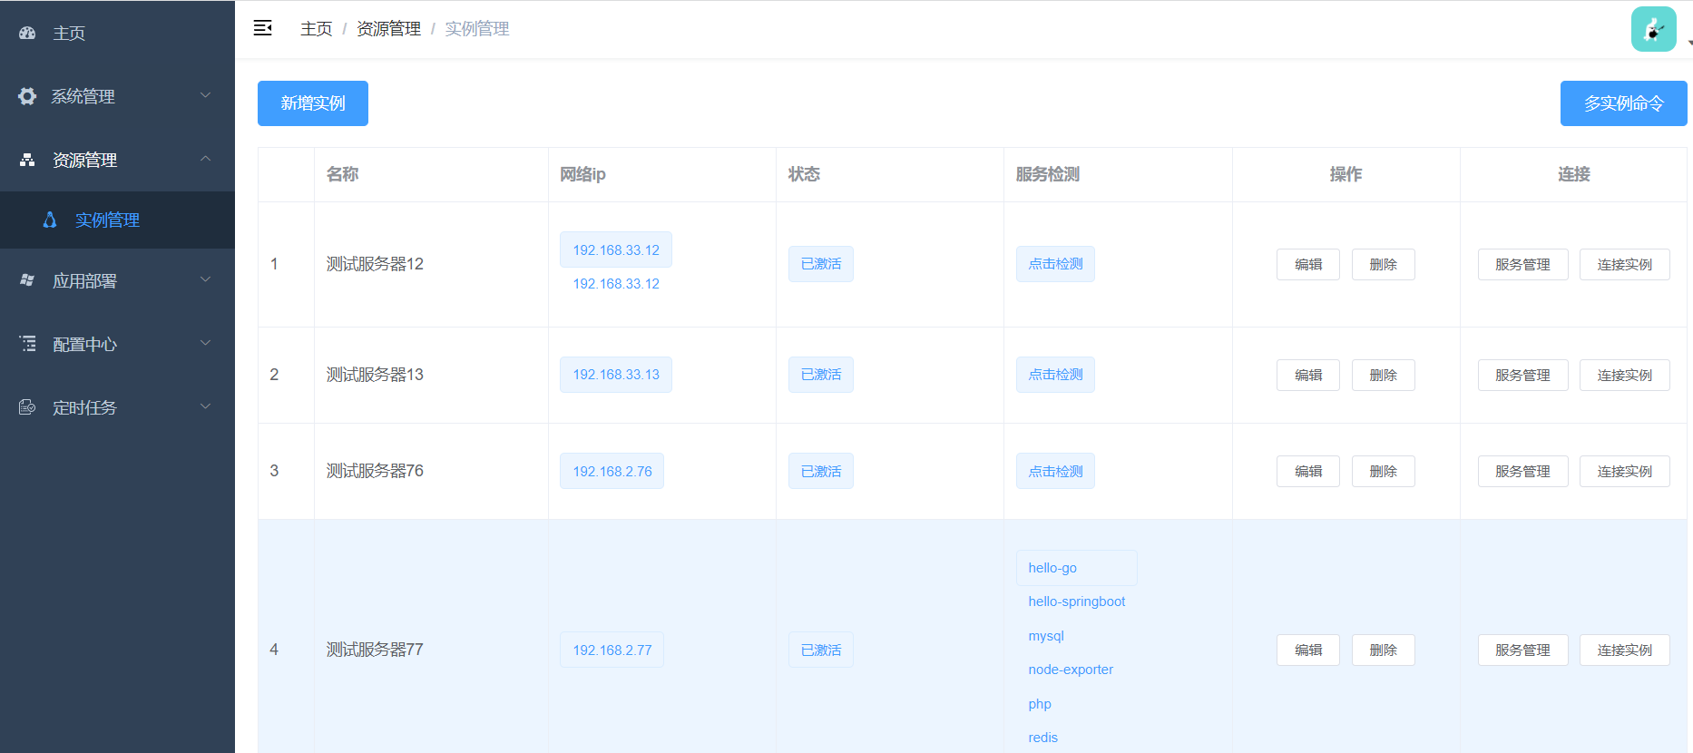Image resolution: width=1693 pixels, height=753 pixels.
Task: Expand the 应用部署 chevron
Action: coord(206,279)
